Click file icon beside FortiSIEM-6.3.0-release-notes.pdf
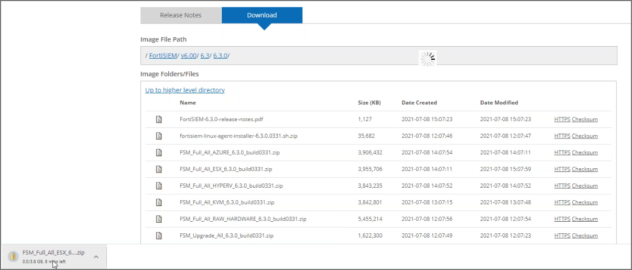632x270 pixels. (x=159, y=120)
